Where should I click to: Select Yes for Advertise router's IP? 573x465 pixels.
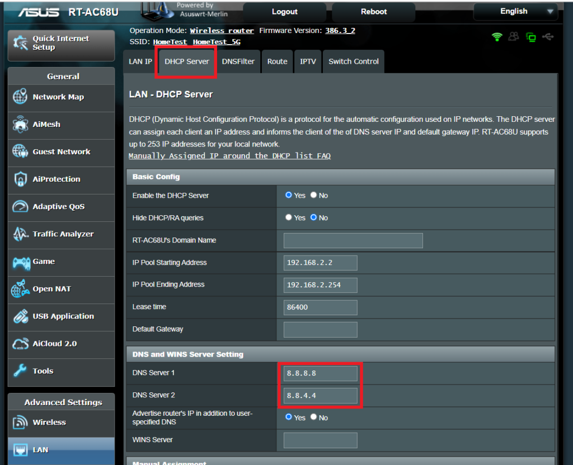[288, 417]
